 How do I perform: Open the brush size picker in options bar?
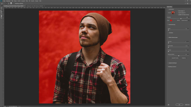pyautogui.click(x=11, y=3)
